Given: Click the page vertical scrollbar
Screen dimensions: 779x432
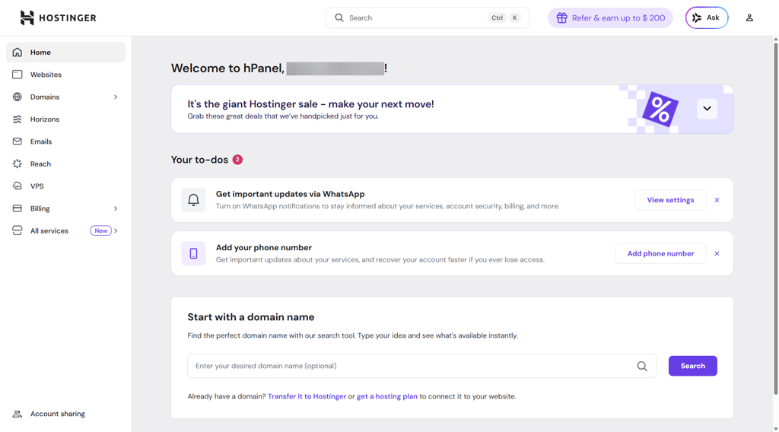Looking at the screenshot, I should [775, 218].
